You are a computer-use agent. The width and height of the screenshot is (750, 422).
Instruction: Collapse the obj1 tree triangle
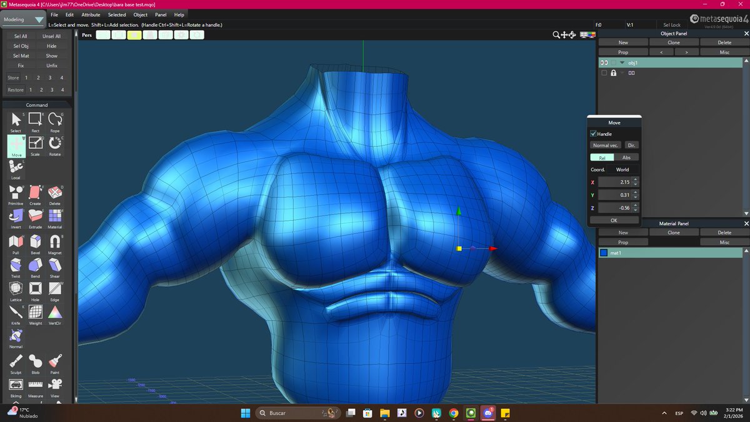point(622,63)
